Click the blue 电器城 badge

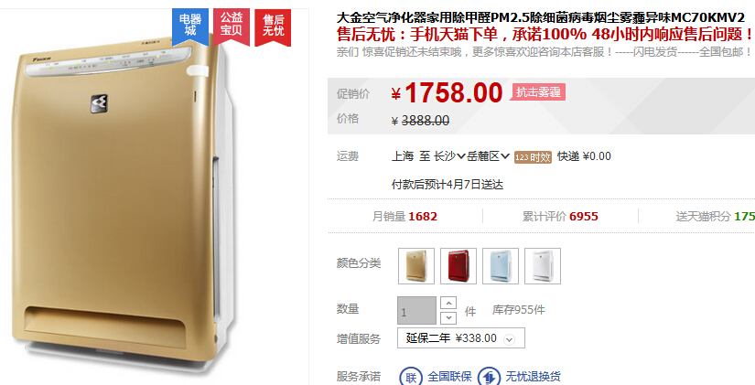click(190, 27)
